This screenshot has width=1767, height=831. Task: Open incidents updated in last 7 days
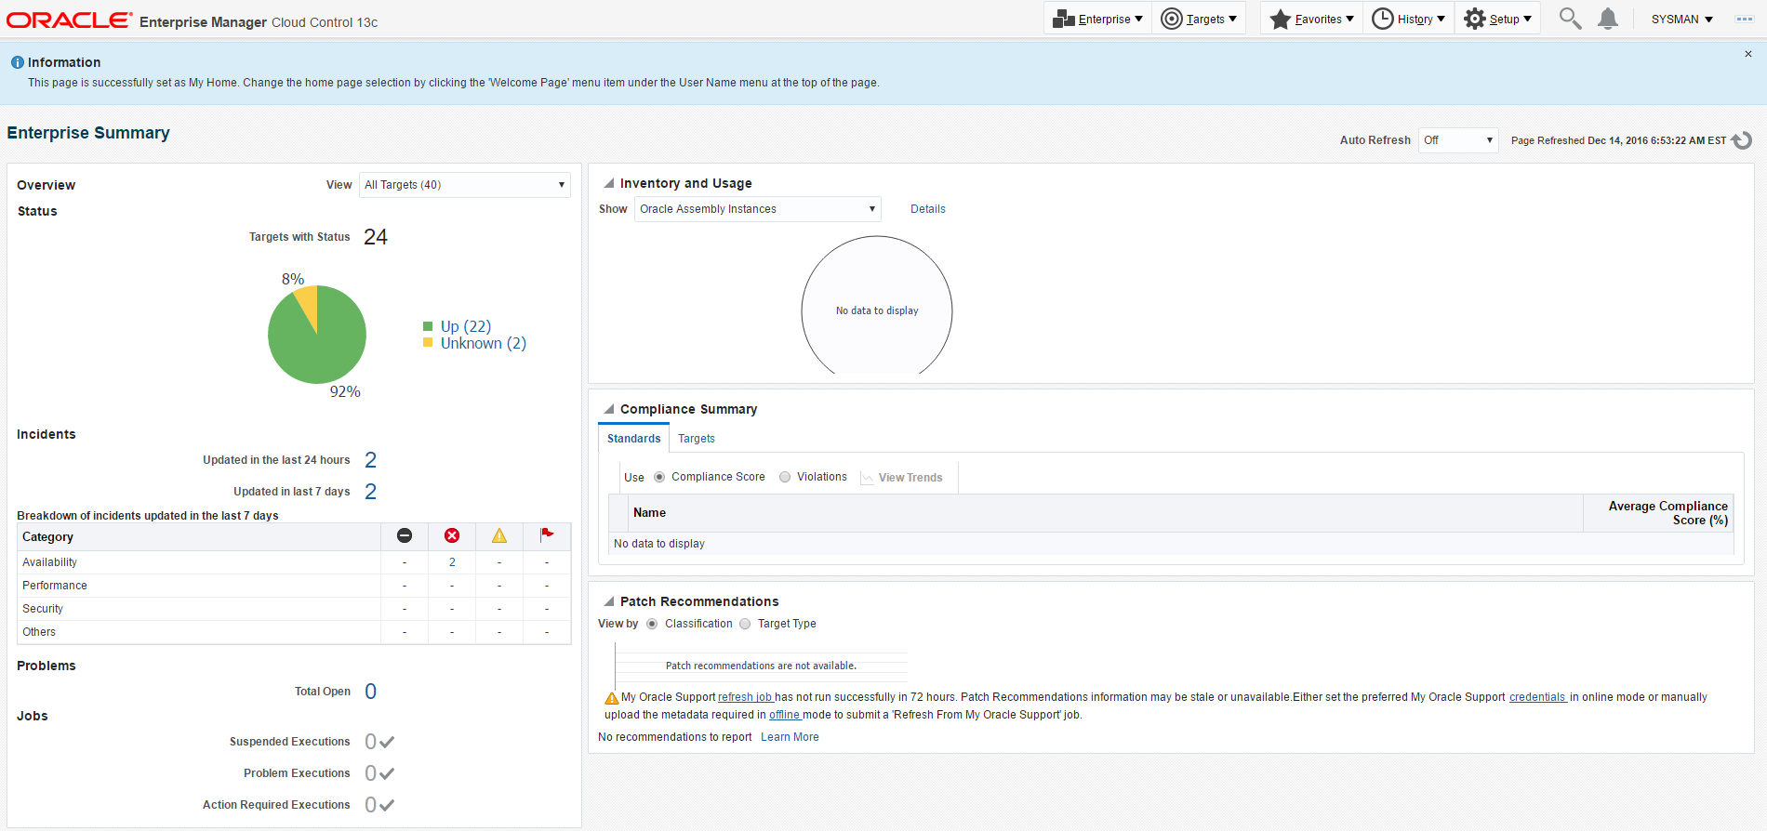[370, 492]
